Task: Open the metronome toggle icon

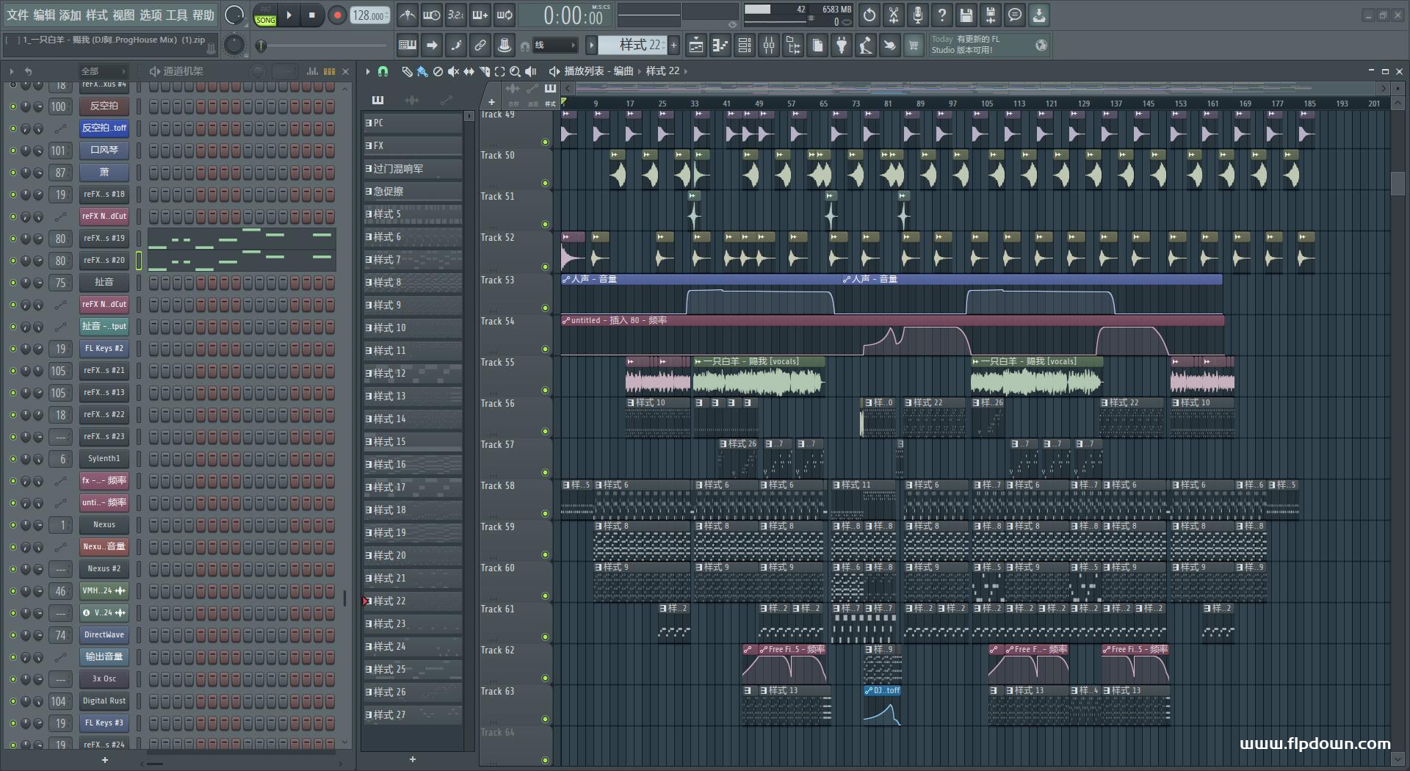Action: coord(407,15)
